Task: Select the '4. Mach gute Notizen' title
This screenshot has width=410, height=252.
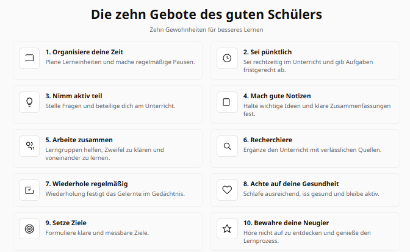Action: [277, 96]
